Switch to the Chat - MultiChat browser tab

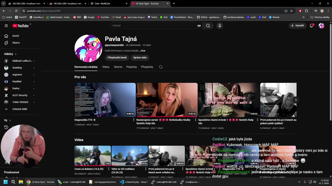click(x=109, y=4)
